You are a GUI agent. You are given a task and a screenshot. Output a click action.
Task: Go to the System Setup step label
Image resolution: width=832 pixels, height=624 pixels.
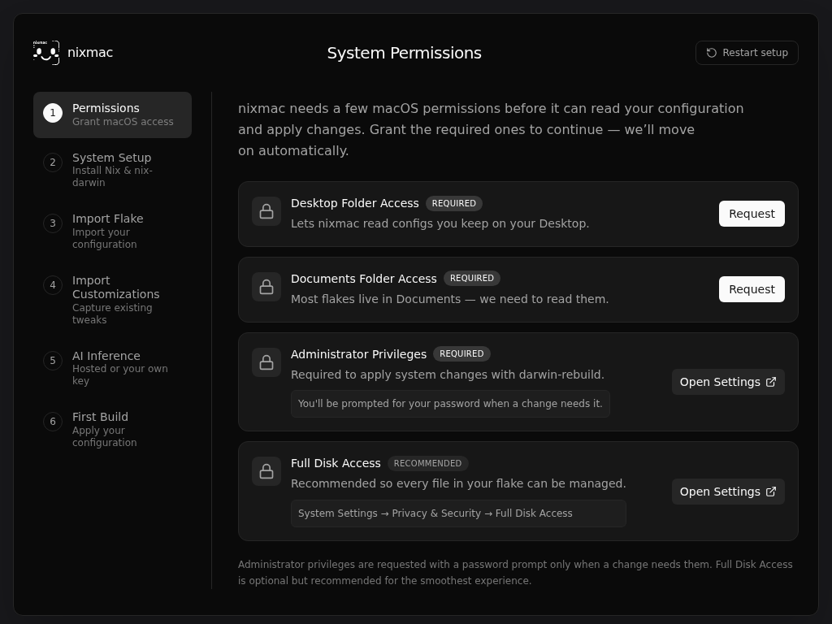click(x=111, y=158)
